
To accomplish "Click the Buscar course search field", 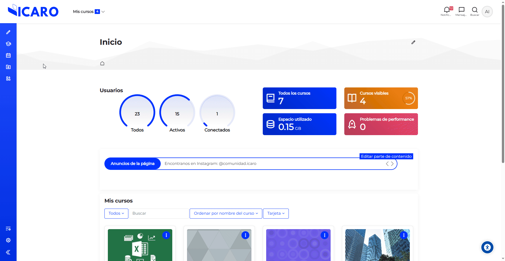I will (x=159, y=213).
